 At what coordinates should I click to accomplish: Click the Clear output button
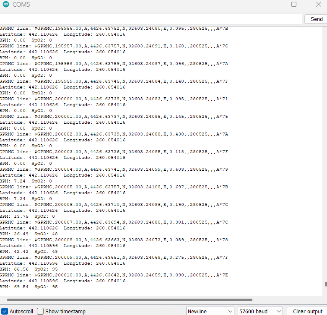(307, 311)
